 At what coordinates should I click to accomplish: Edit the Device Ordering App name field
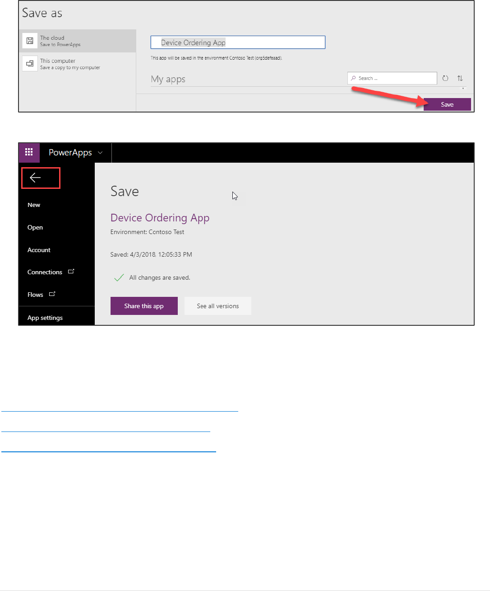pos(238,42)
